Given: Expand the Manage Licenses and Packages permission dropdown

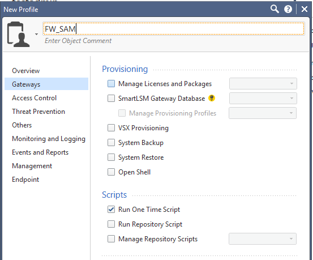Looking at the screenshot, I should 263,83.
